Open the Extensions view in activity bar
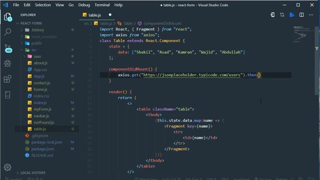Screen dimensions: 320x180 (x=7, y=79)
